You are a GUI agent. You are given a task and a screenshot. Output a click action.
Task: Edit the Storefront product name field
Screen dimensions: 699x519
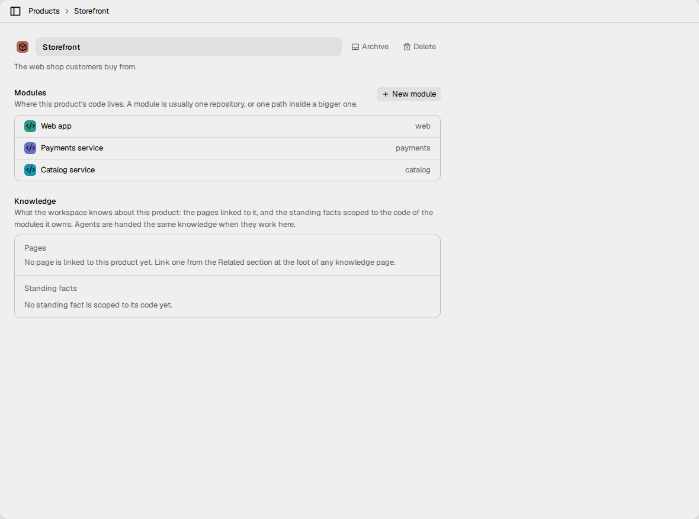(x=188, y=47)
